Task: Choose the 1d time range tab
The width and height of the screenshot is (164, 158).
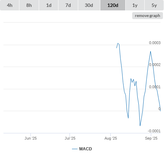Action: 49,5
